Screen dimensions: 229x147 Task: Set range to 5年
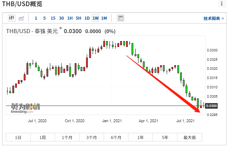pyautogui.click(x=165, y=137)
